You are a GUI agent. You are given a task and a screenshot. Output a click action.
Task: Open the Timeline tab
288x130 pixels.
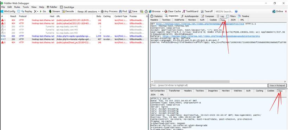(243, 16)
